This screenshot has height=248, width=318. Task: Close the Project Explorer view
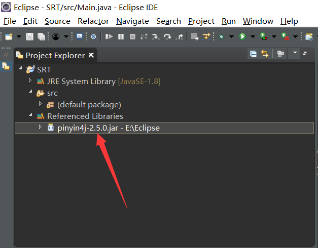(x=91, y=55)
